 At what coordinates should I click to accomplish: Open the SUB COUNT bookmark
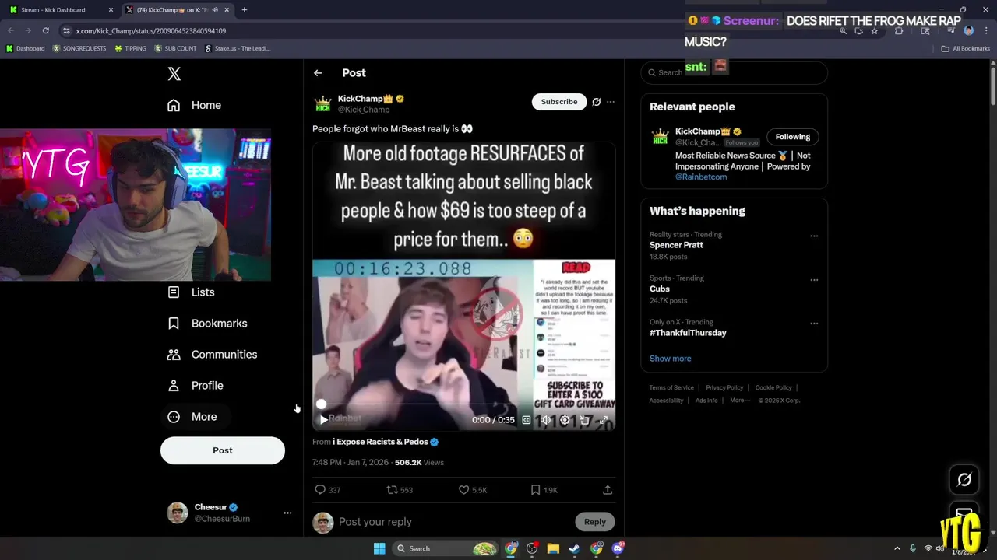(175, 48)
